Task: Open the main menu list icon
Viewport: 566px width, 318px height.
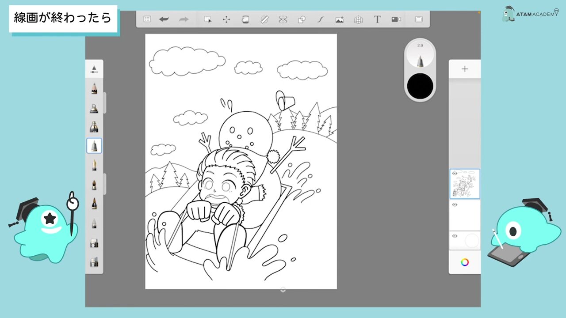Action: point(147,19)
